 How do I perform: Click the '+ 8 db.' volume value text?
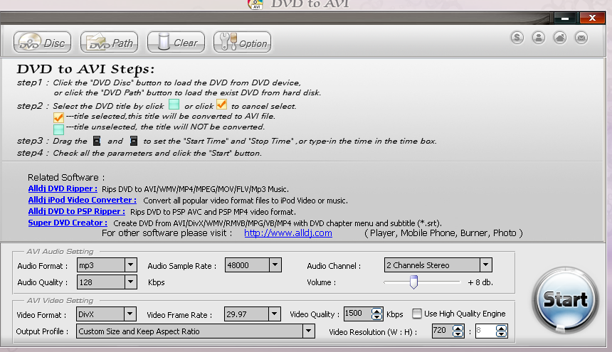click(x=480, y=282)
